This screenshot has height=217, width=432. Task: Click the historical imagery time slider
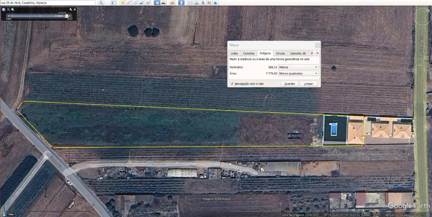39,16
